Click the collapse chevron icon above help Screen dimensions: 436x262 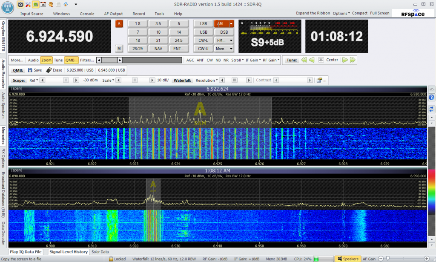(x=431, y=89)
